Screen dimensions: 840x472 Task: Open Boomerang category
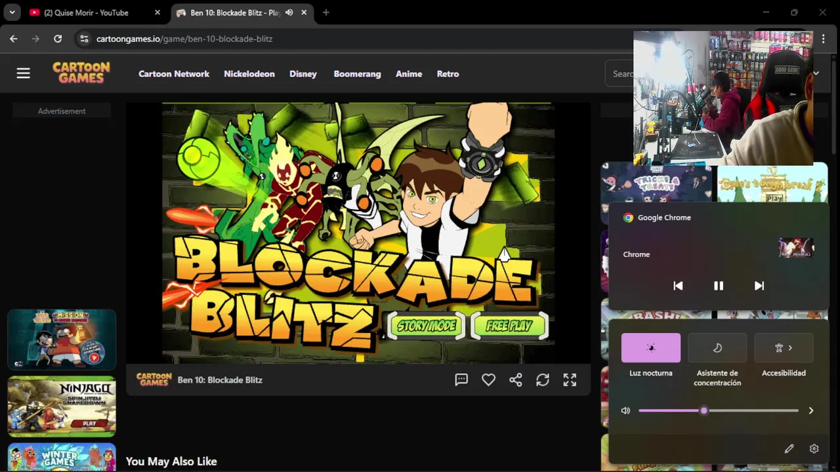point(357,74)
